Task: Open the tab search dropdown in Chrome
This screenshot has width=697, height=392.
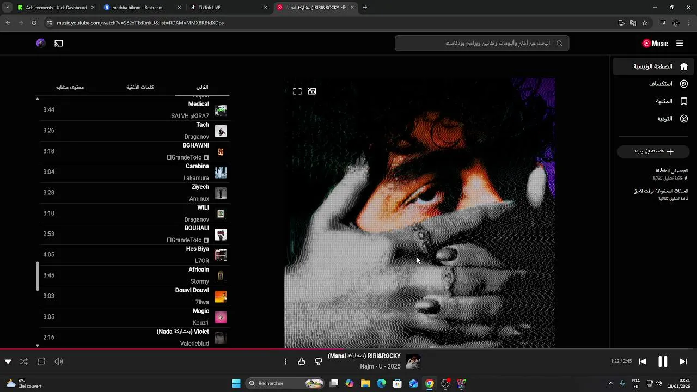Action: [x=7, y=8]
